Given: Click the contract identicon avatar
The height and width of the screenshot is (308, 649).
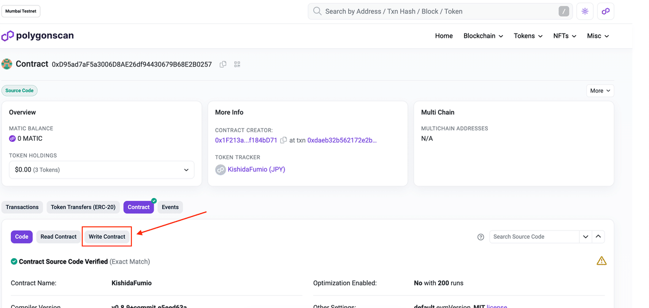Looking at the screenshot, I should pos(7,64).
